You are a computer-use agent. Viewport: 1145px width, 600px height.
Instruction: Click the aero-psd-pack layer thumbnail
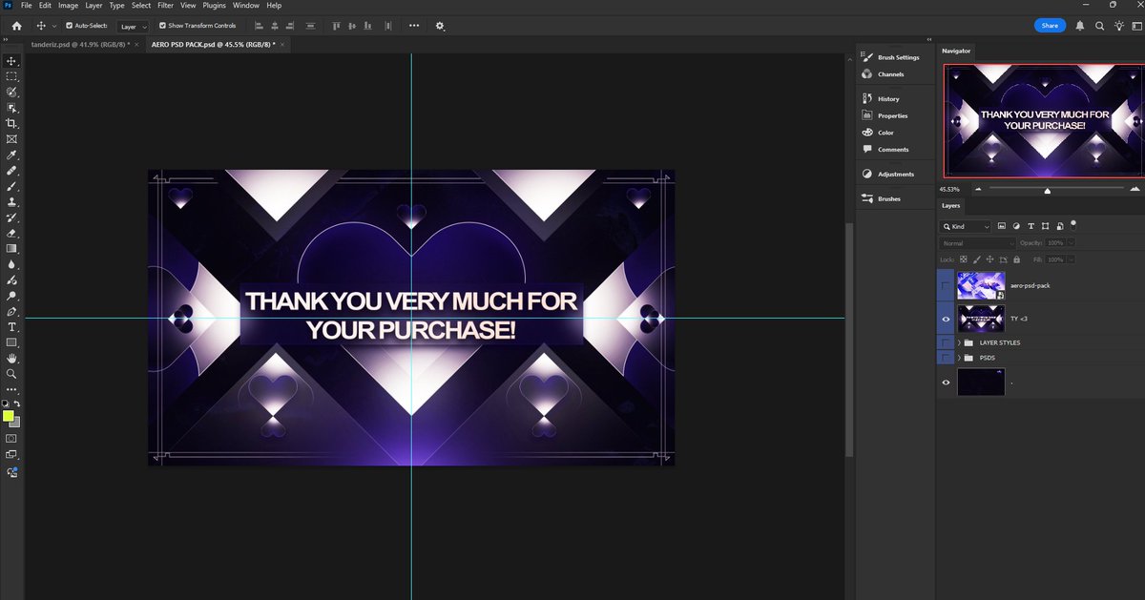(x=981, y=284)
